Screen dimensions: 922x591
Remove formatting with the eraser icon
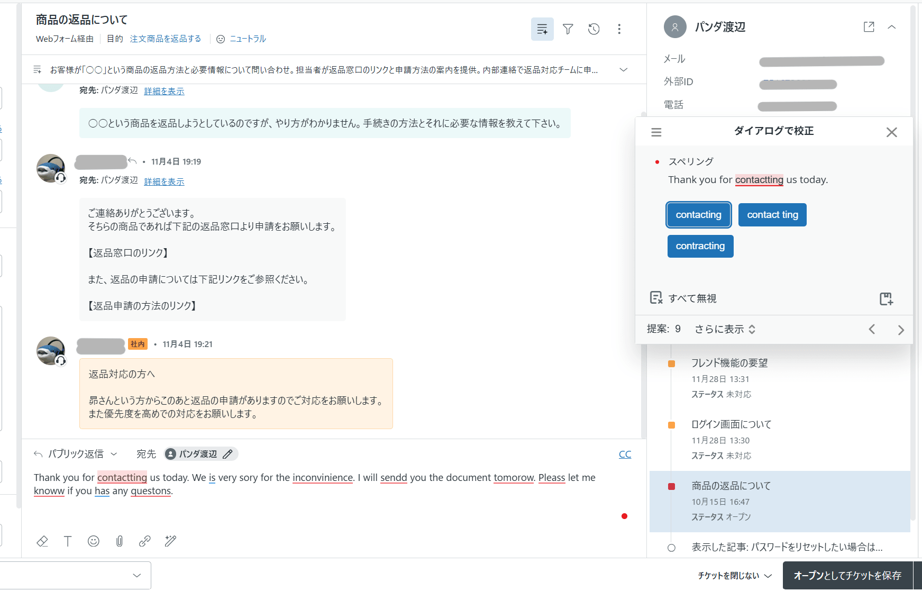click(42, 541)
